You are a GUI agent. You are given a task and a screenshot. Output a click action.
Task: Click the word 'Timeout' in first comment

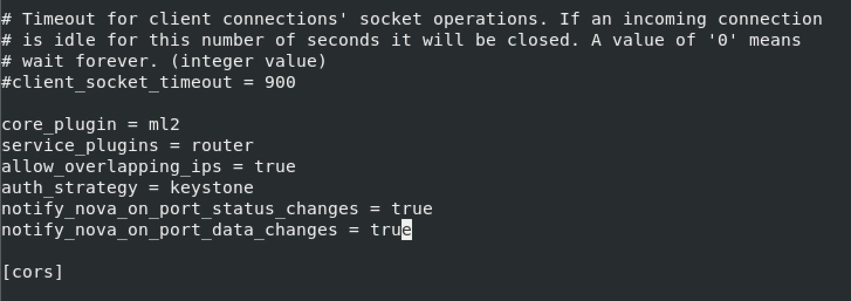tap(59, 19)
